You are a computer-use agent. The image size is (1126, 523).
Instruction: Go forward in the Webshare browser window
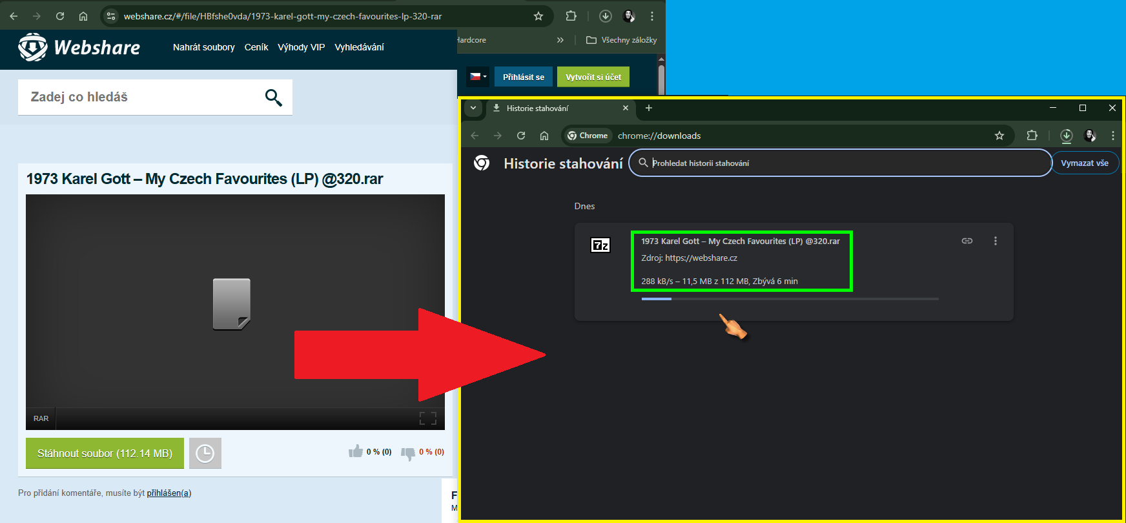click(x=37, y=16)
